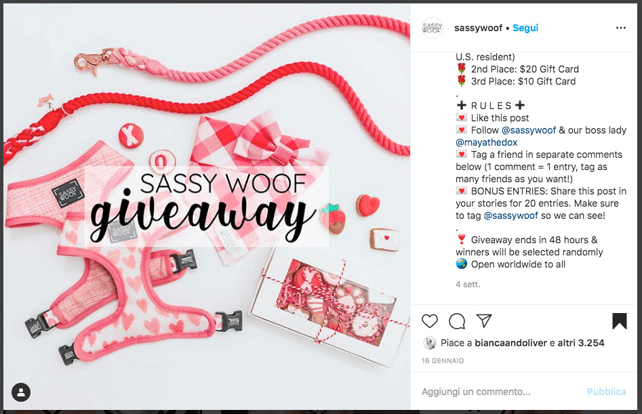Viewport: 642px width, 414px height.
Task: Open comments via speech bubble icon
Action: coord(457,321)
